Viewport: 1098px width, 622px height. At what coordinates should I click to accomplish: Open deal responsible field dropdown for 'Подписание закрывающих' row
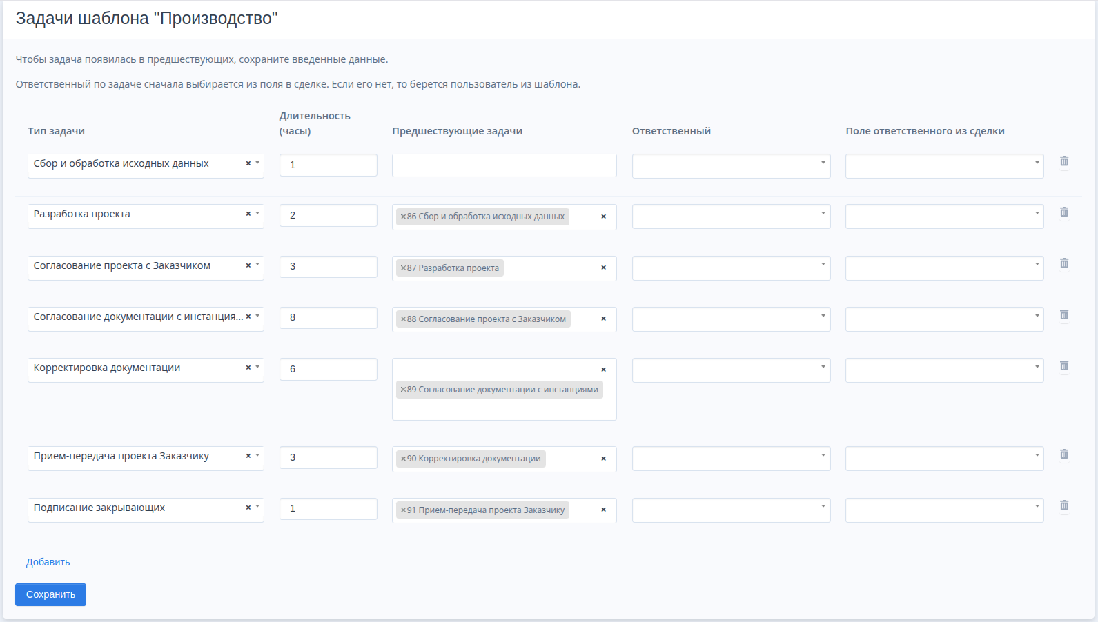pos(945,510)
